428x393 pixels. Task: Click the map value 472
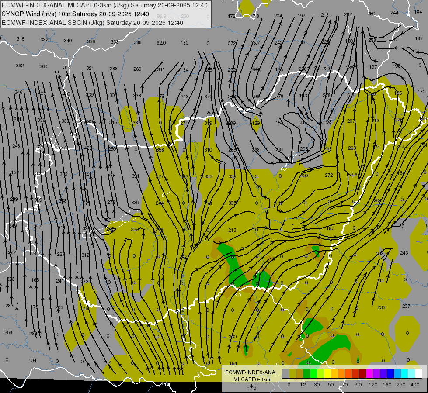click(231, 16)
